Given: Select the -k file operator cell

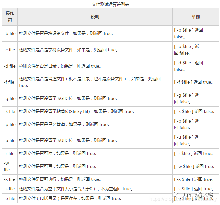Looking at the screenshot, I should click(x=10, y=111).
